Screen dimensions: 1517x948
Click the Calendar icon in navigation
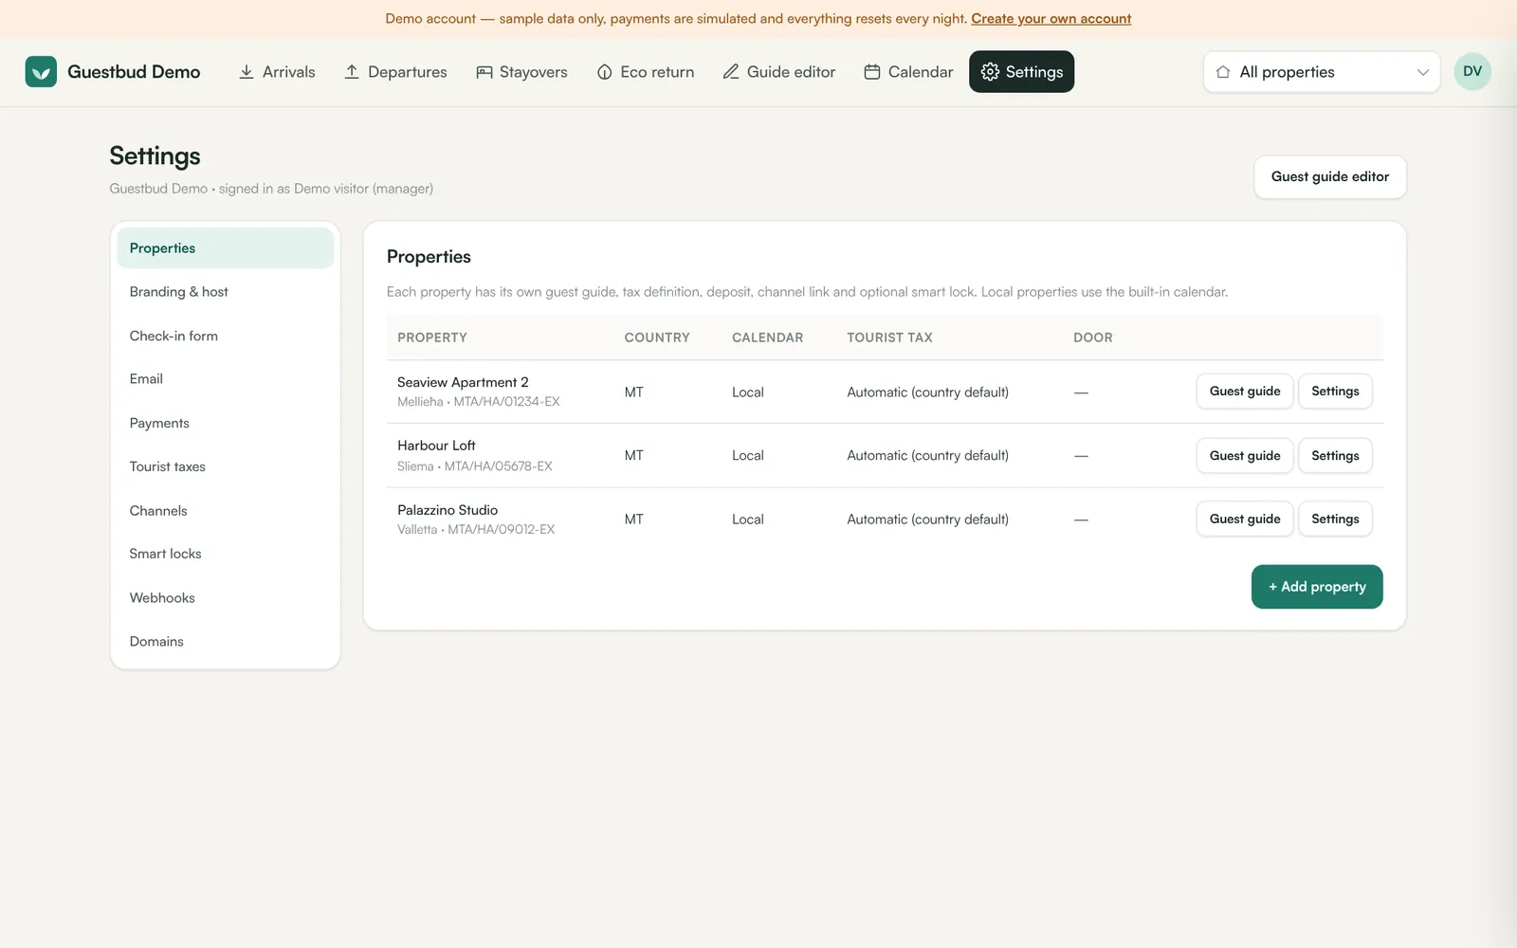872,72
